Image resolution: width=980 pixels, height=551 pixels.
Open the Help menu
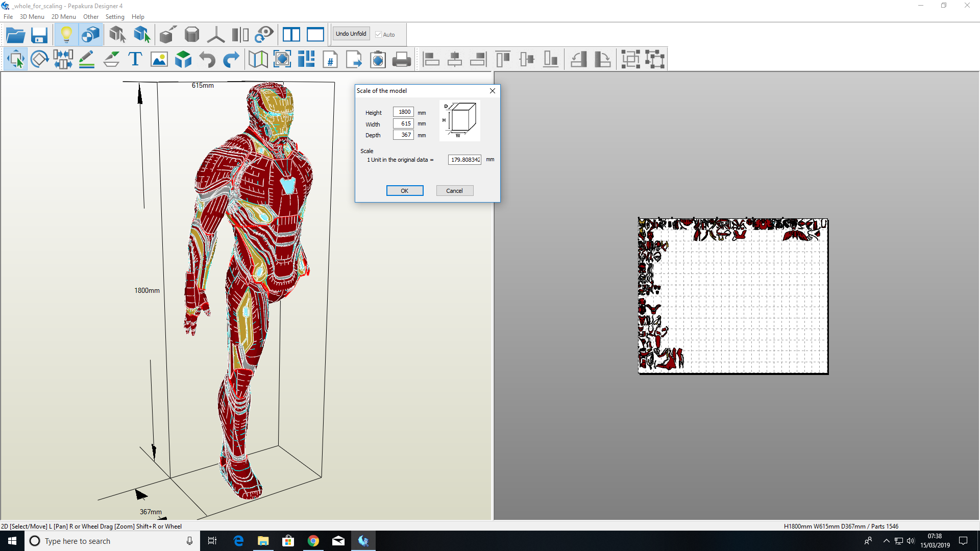pyautogui.click(x=138, y=17)
